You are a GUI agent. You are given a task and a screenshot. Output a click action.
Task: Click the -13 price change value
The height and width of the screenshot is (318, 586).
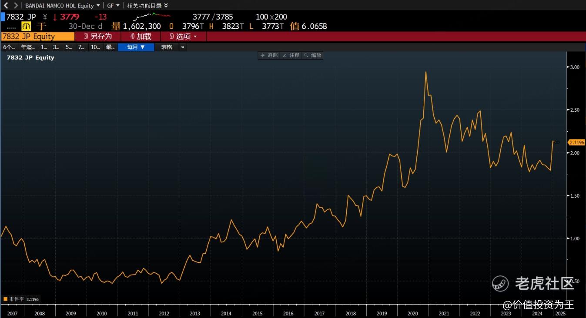(x=100, y=17)
